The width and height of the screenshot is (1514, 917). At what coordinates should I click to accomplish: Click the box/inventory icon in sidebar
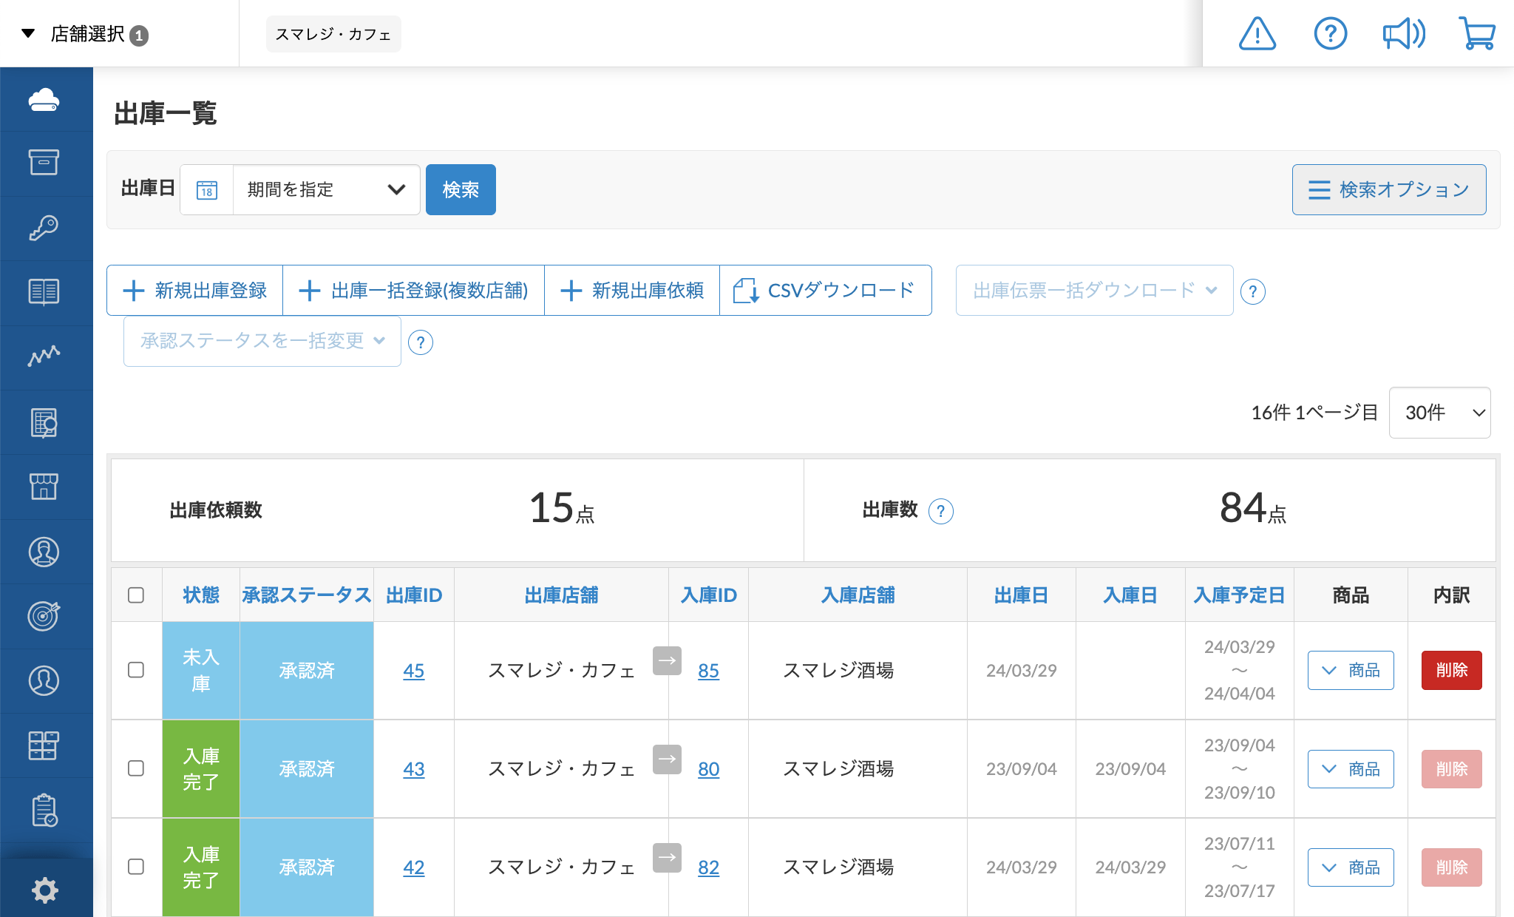(x=44, y=162)
